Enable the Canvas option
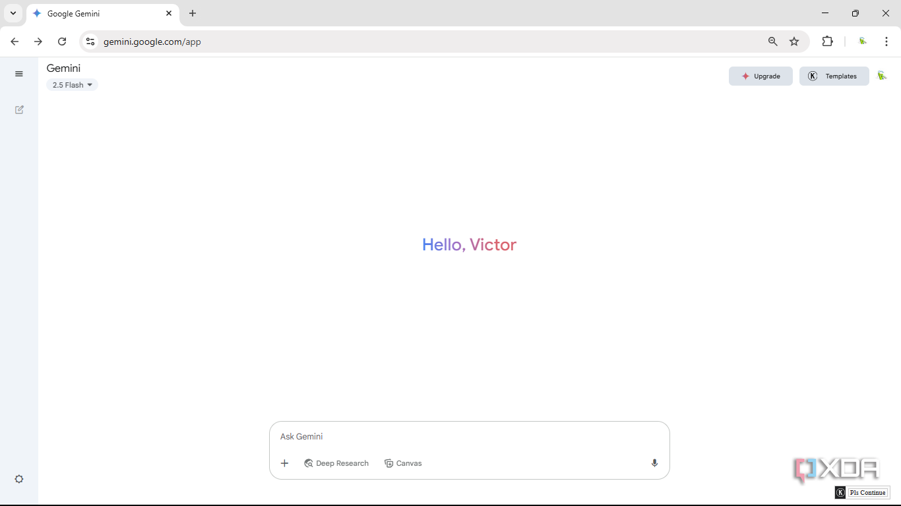 click(x=403, y=463)
